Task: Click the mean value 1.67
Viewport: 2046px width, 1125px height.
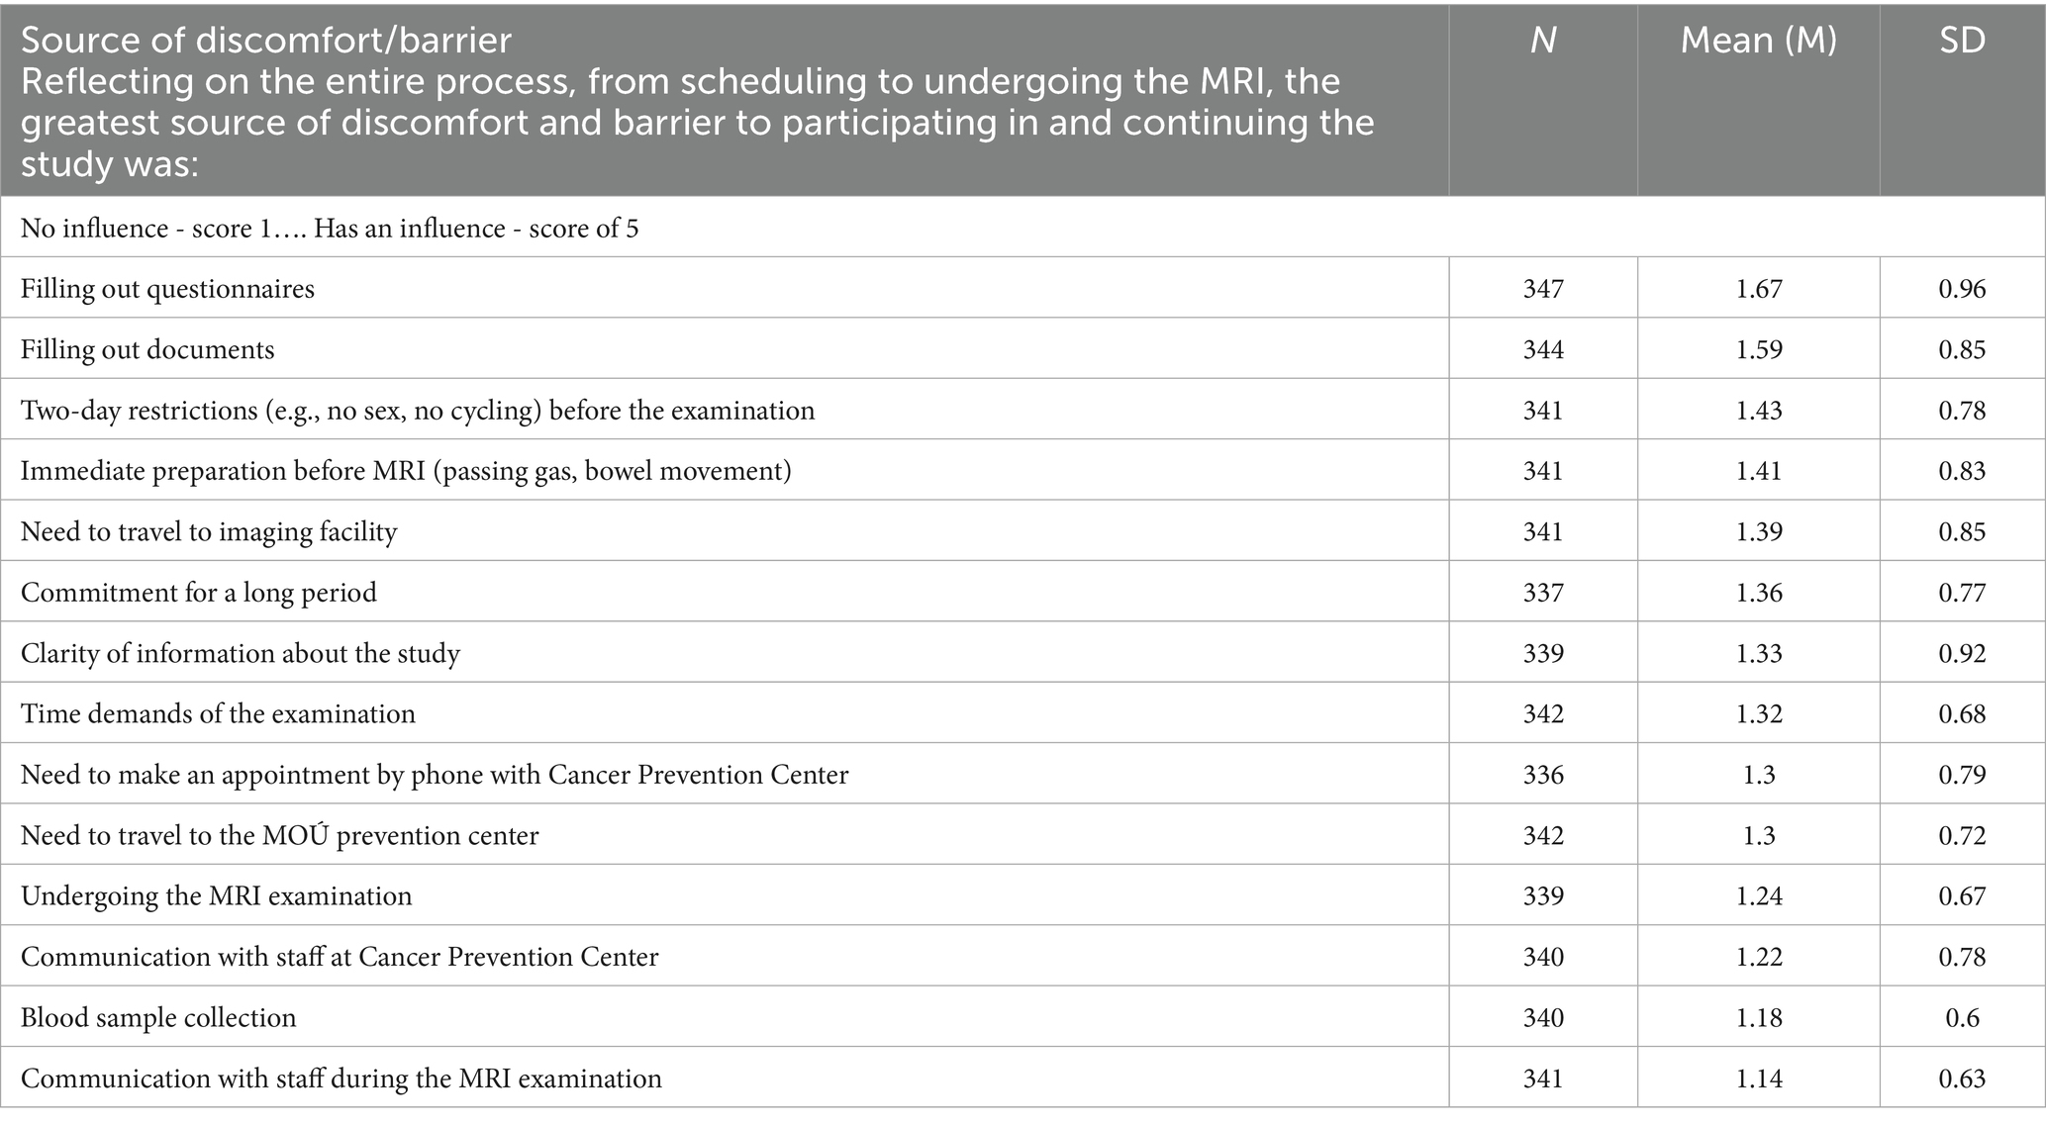Action: pos(1758,289)
